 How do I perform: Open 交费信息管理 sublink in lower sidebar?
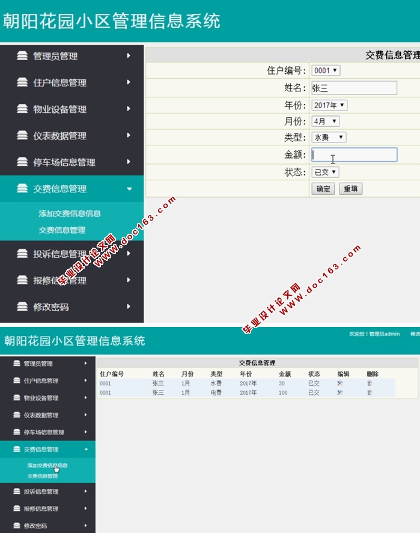pyautogui.click(x=43, y=476)
